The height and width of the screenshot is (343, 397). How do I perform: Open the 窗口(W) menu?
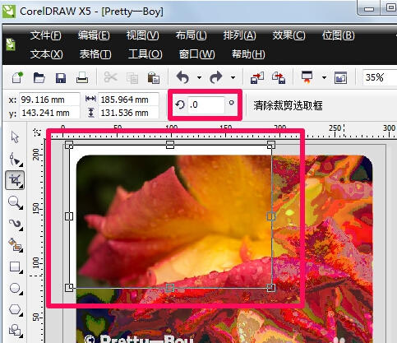(x=196, y=54)
